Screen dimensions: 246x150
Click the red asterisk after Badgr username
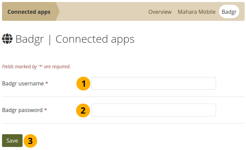coord(47,84)
